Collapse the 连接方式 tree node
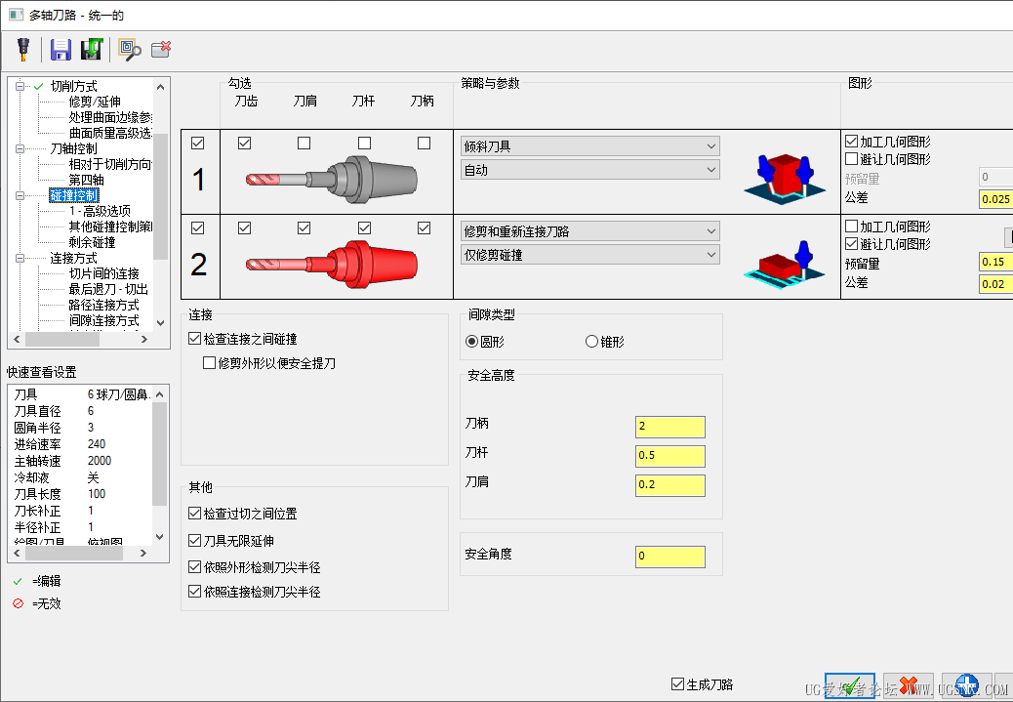 tap(20, 258)
